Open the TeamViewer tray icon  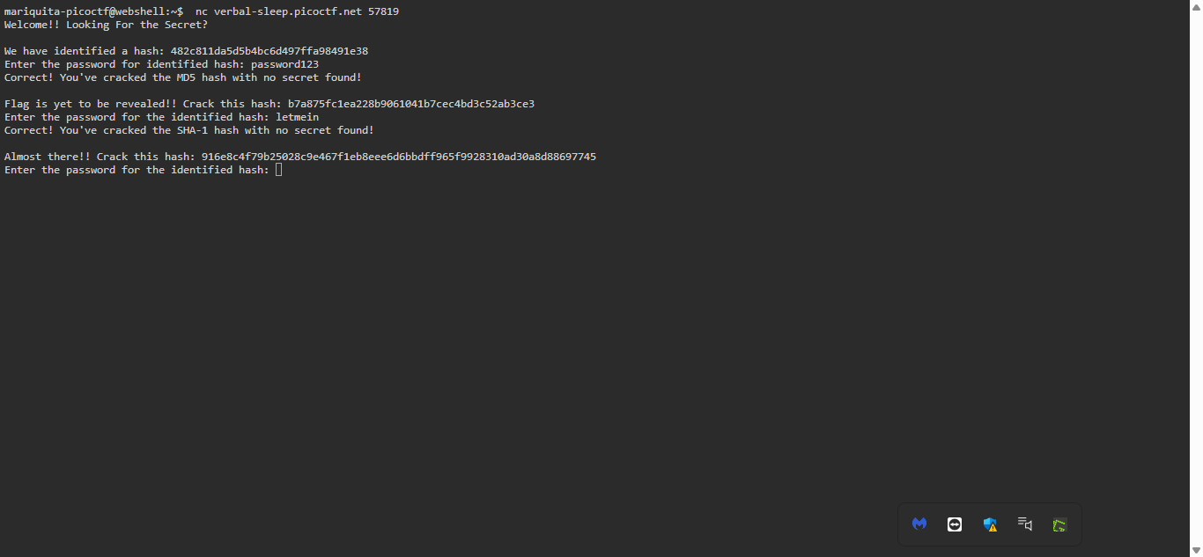coord(955,524)
